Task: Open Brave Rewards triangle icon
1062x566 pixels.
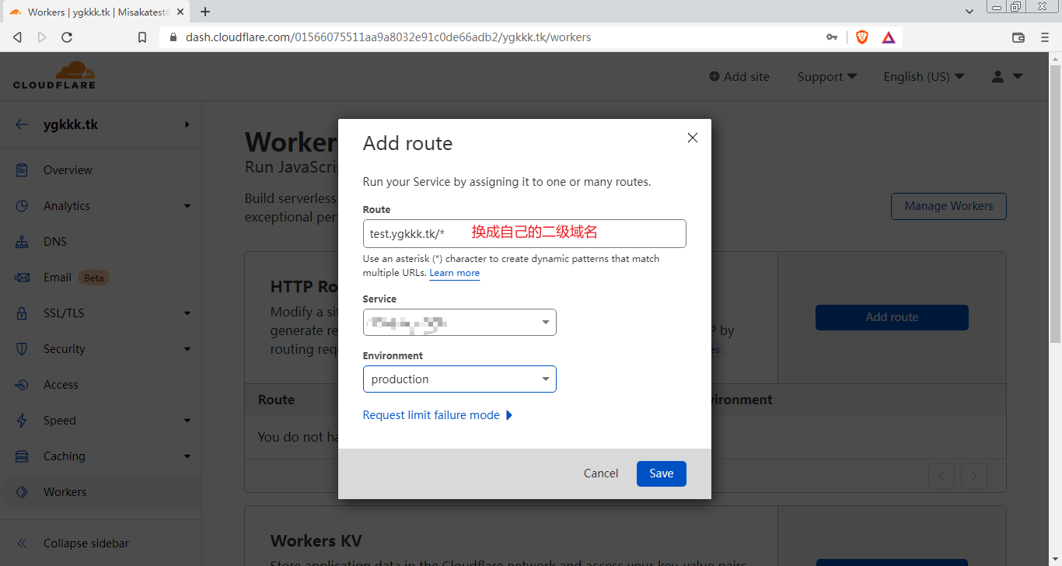Action: (x=889, y=37)
